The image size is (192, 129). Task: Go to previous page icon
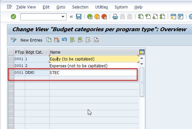(148, 17)
